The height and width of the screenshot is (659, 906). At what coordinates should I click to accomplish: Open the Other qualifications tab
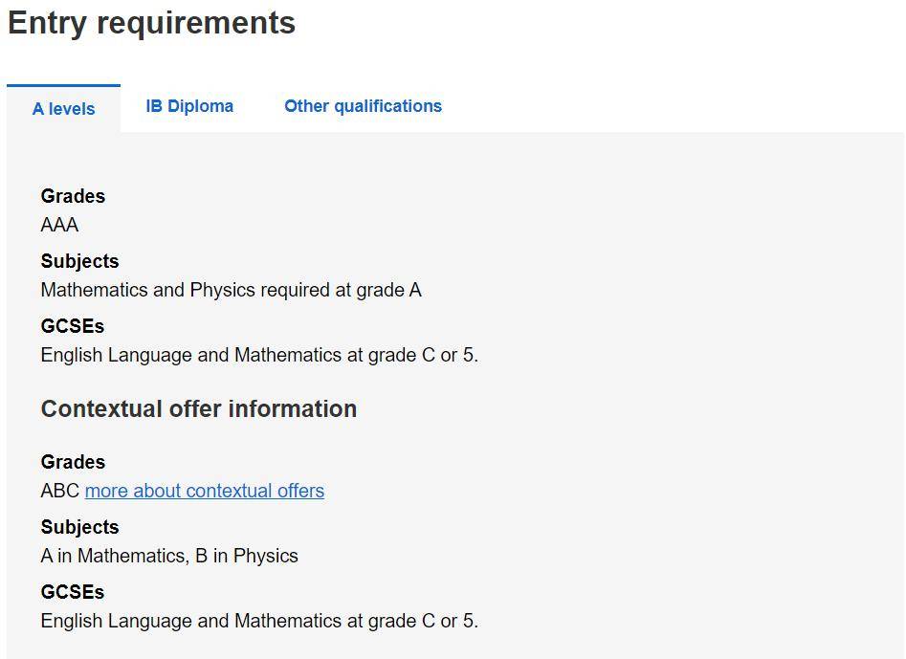click(363, 106)
